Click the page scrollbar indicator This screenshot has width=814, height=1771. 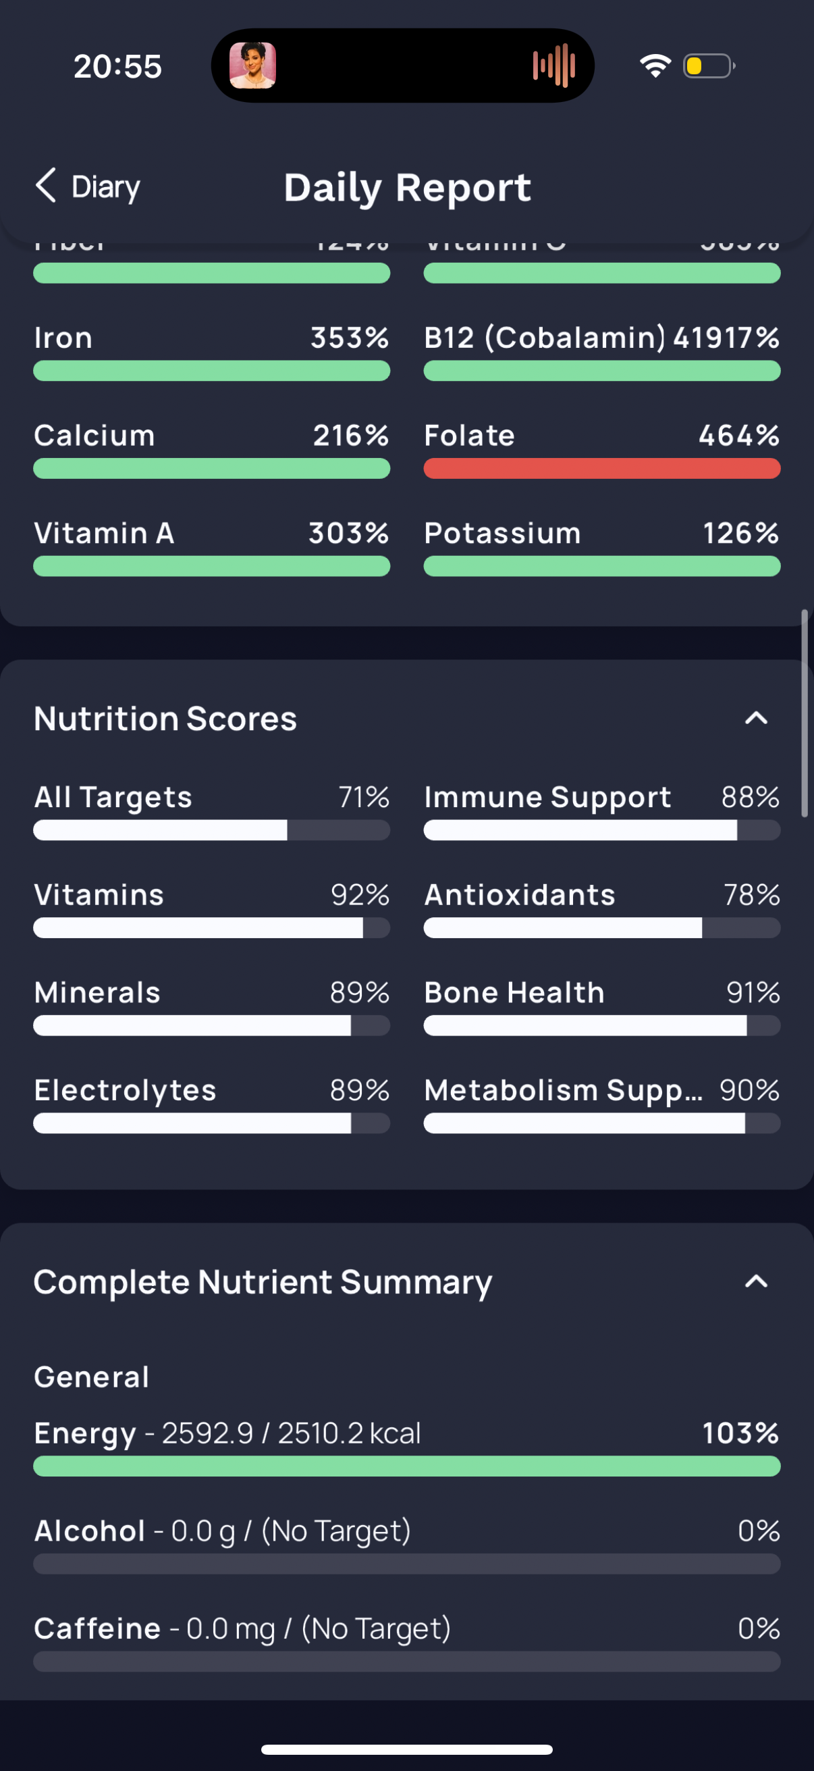pos(805,713)
